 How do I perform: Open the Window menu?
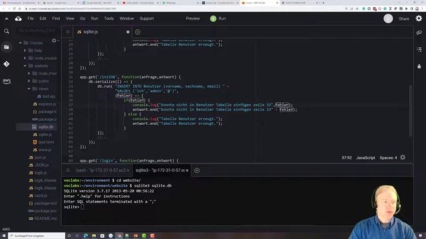126,19
